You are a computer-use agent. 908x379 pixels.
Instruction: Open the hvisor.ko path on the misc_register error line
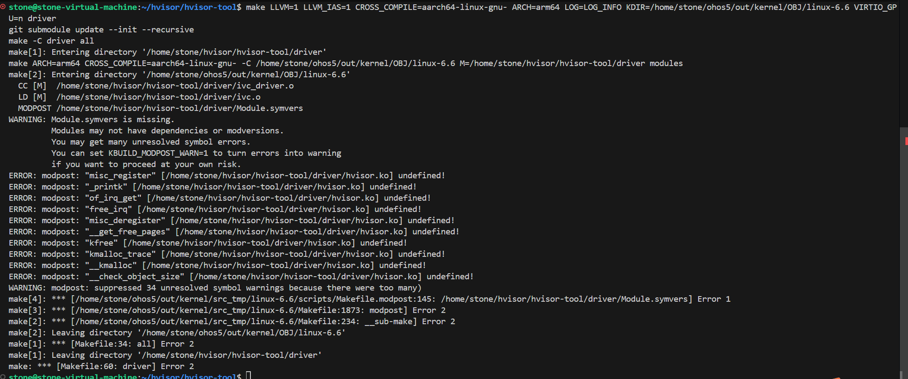pyautogui.click(x=277, y=175)
